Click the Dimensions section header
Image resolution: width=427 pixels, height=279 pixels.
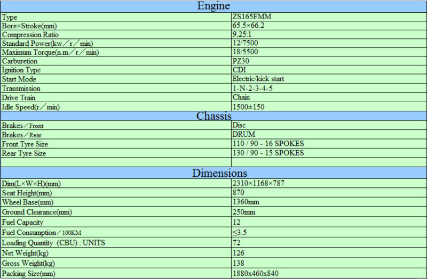click(x=213, y=173)
